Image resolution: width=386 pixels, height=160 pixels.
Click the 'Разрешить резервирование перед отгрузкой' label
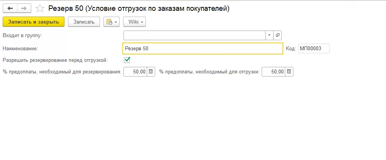(x=55, y=60)
